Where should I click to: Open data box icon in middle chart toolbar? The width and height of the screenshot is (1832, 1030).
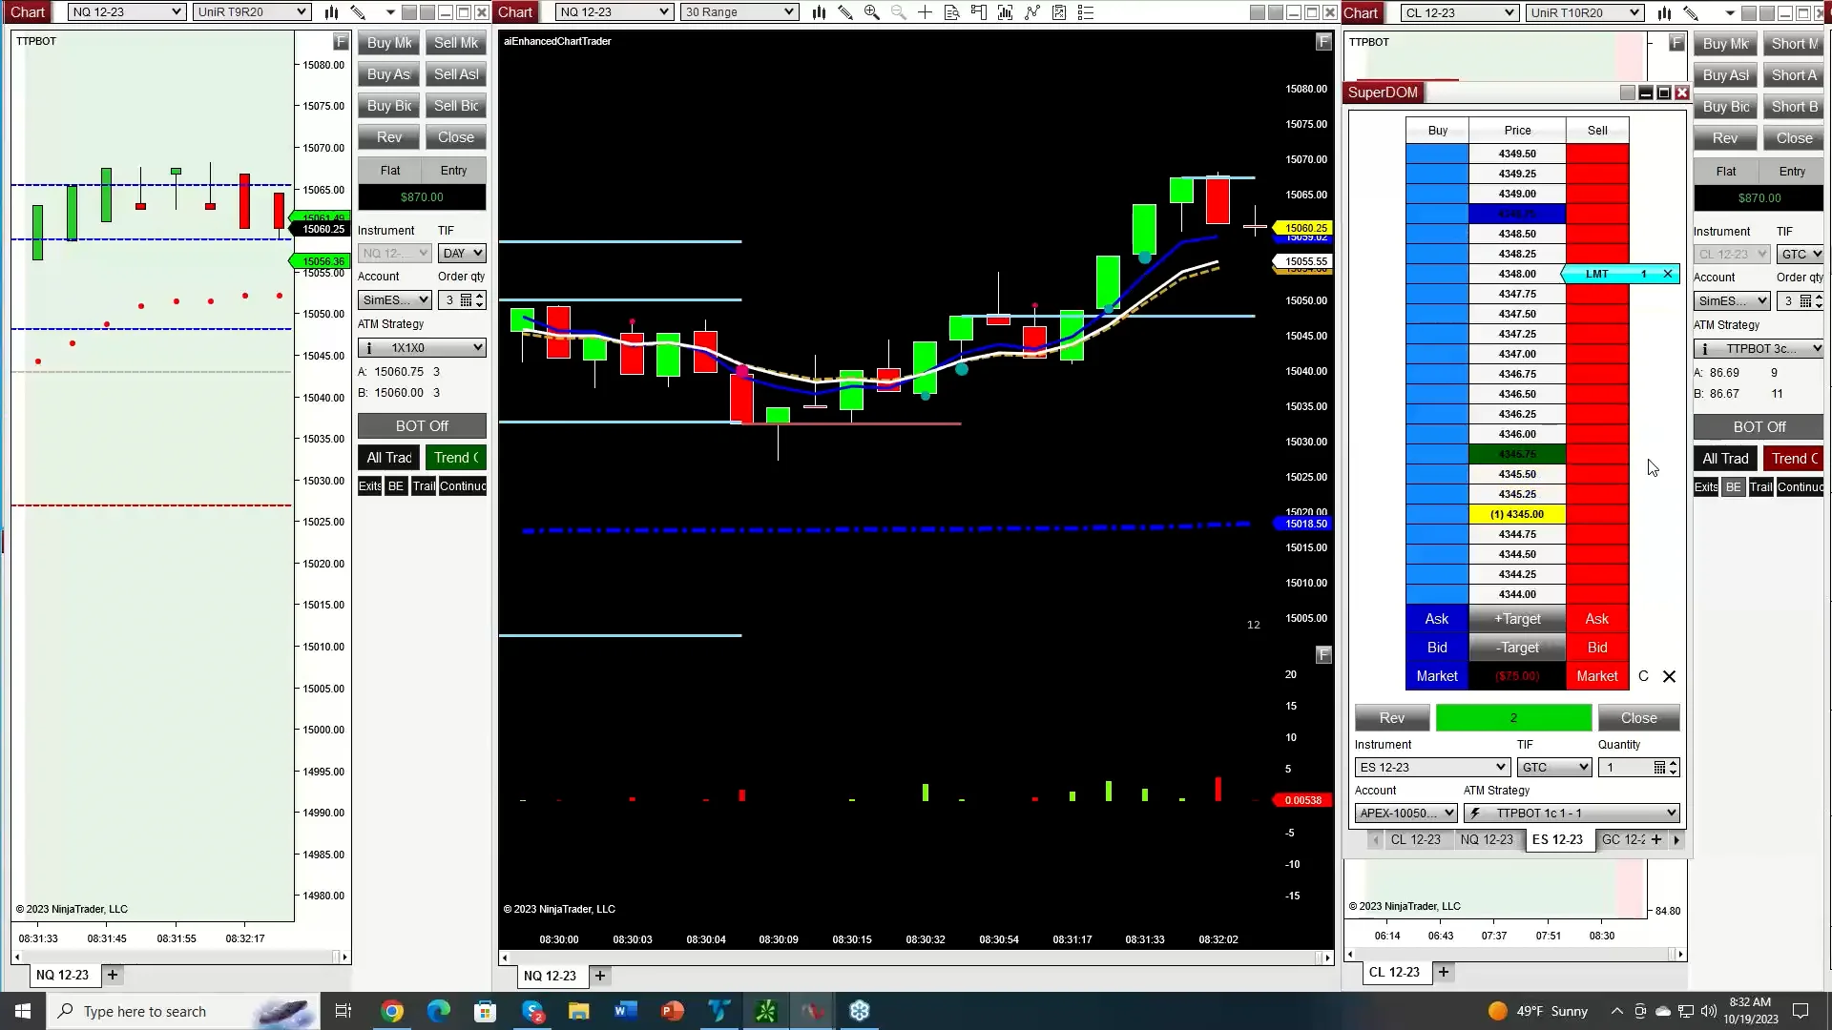[x=951, y=12]
